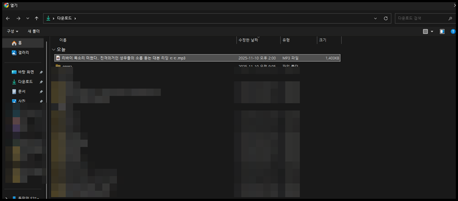Select the 리바이 목소리 미쳤다 mp3 file

point(197,58)
